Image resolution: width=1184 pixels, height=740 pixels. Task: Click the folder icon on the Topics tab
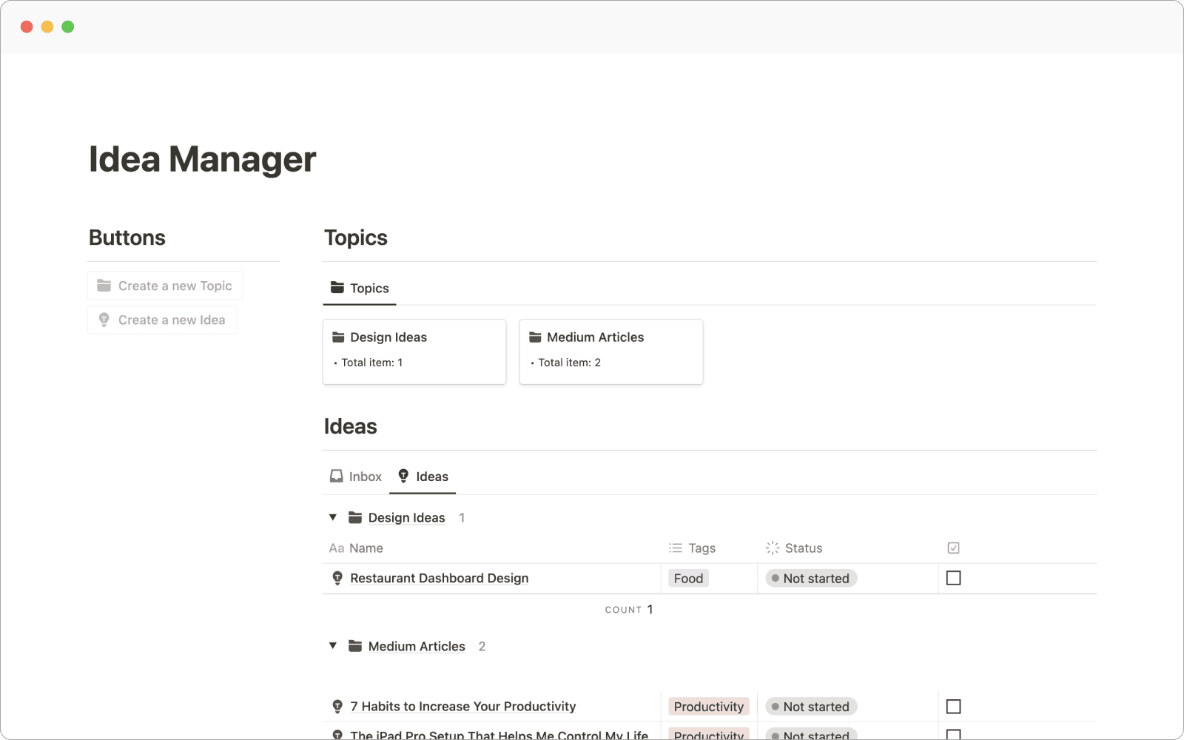[337, 288]
